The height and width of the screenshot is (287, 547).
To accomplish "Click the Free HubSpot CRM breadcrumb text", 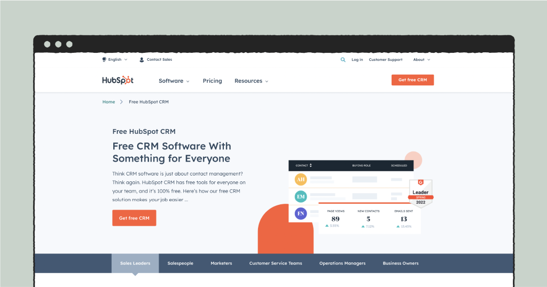I will tap(149, 102).
